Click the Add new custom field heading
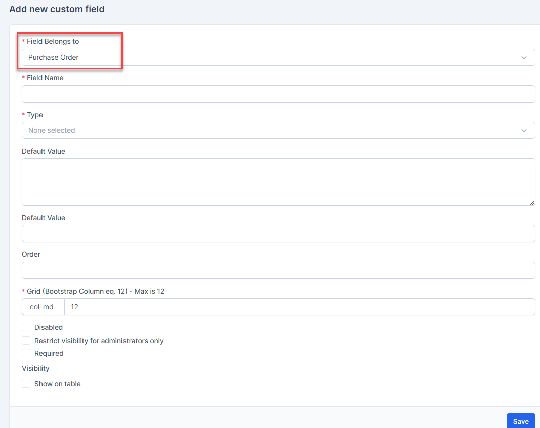This screenshot has width=540, height=428. point(57,9)
